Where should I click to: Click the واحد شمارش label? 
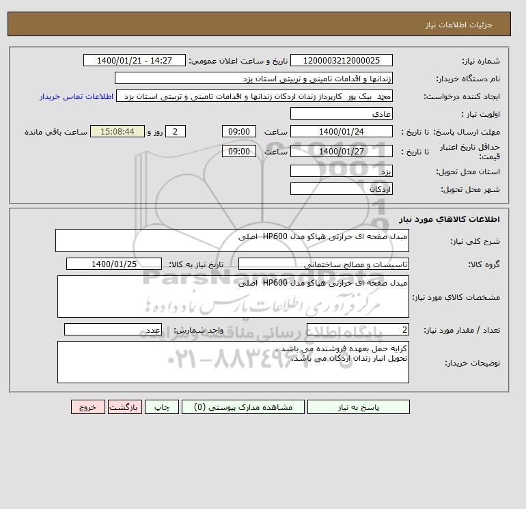click(198, 331)
